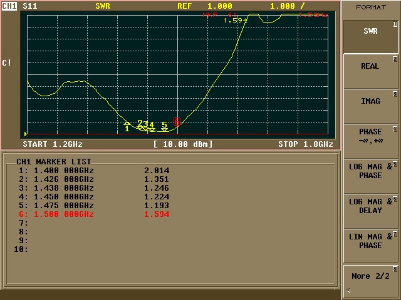Click the reference position arrow at graph left
This screenshot has height=300, width=401.
(x=26, y=134)
